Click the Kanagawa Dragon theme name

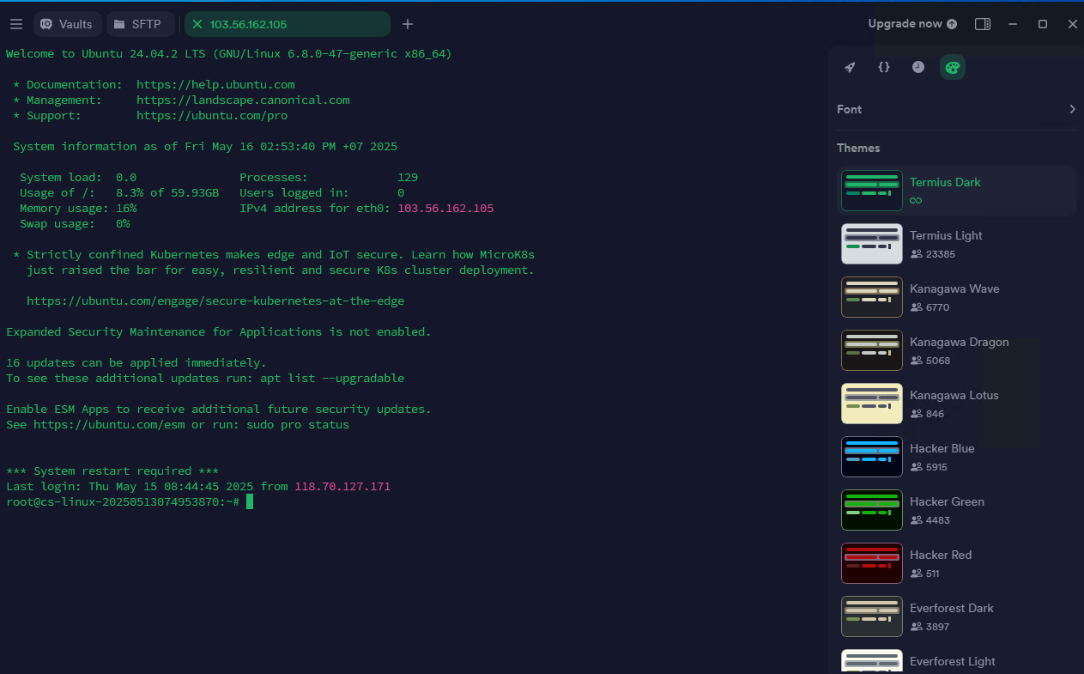click(960, 342)
